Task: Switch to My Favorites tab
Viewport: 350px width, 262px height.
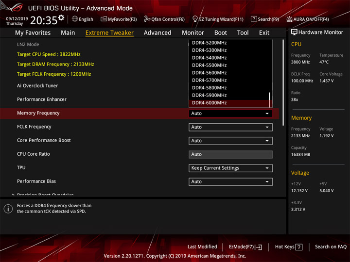Action: point(33,33)
